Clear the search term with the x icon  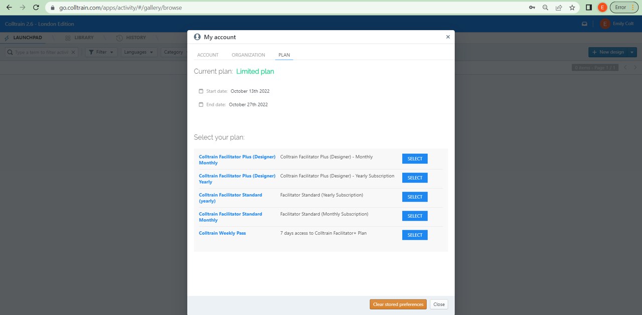point(73,52)
